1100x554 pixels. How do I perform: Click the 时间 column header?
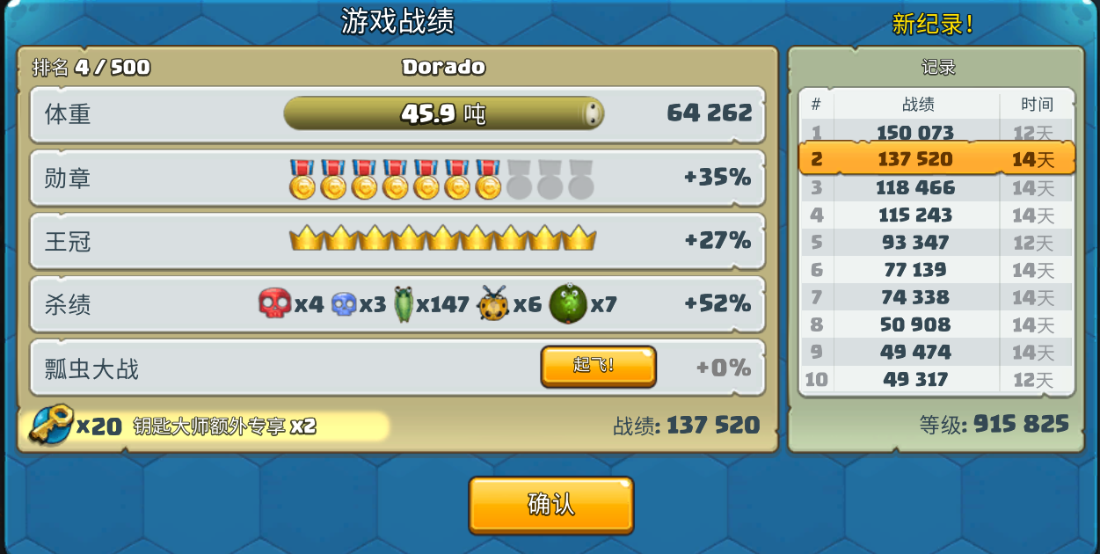point(1037,105)
